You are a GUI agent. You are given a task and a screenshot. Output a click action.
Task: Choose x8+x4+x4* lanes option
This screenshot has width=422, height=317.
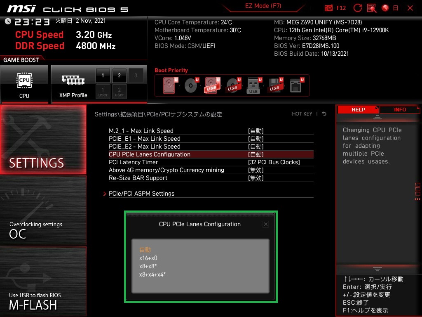tap(152, 274)
